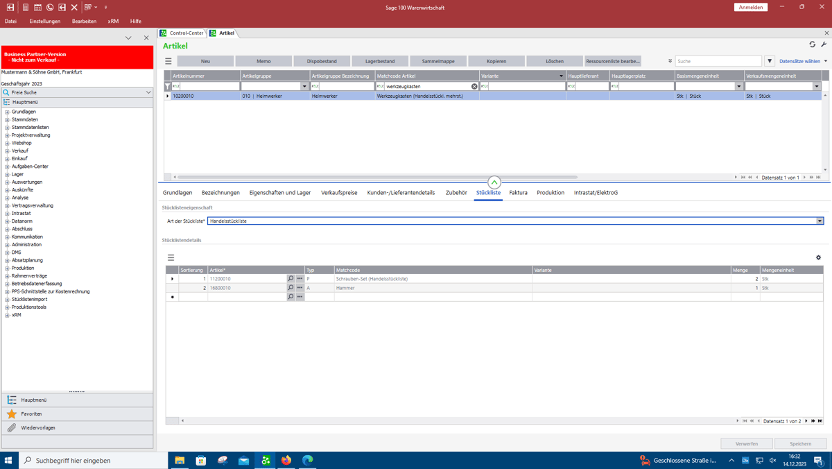
Task: Click the filter row icon in article grid
Action: coord(168,87)
